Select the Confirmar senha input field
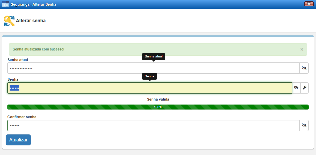 153,125
